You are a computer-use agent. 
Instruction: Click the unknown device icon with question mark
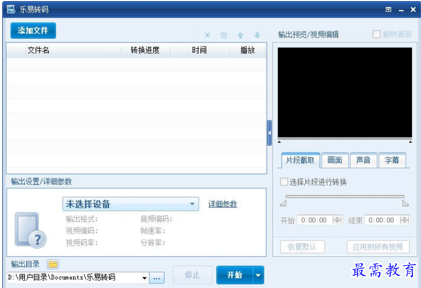(x=30, y=230)
